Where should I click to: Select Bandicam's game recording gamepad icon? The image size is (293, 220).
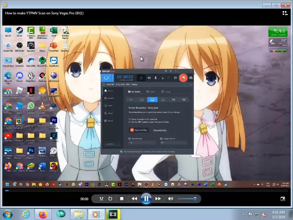(x=173, y=100)
